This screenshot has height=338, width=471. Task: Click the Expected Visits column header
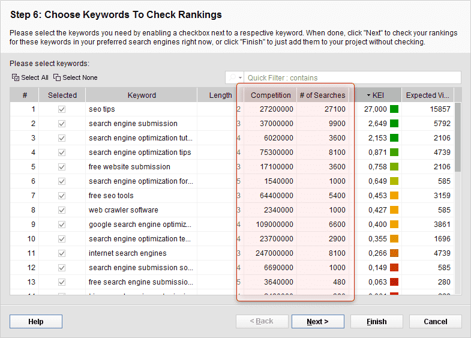point(427,95)
